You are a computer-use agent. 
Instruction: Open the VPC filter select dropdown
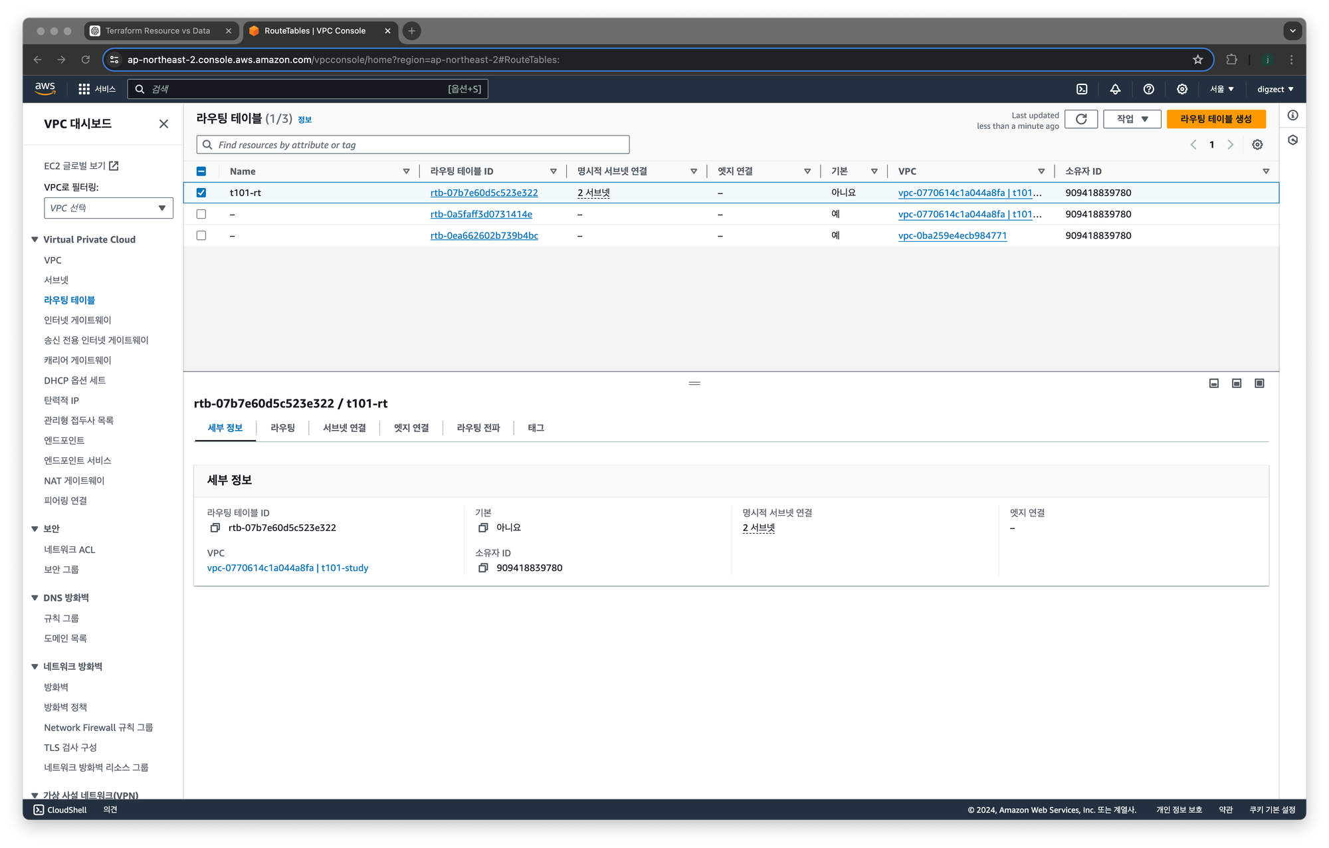(108, 208)
